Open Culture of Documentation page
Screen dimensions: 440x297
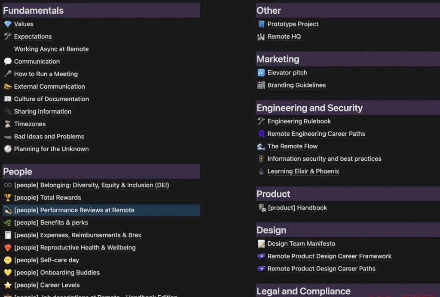[x=51, y=99]
